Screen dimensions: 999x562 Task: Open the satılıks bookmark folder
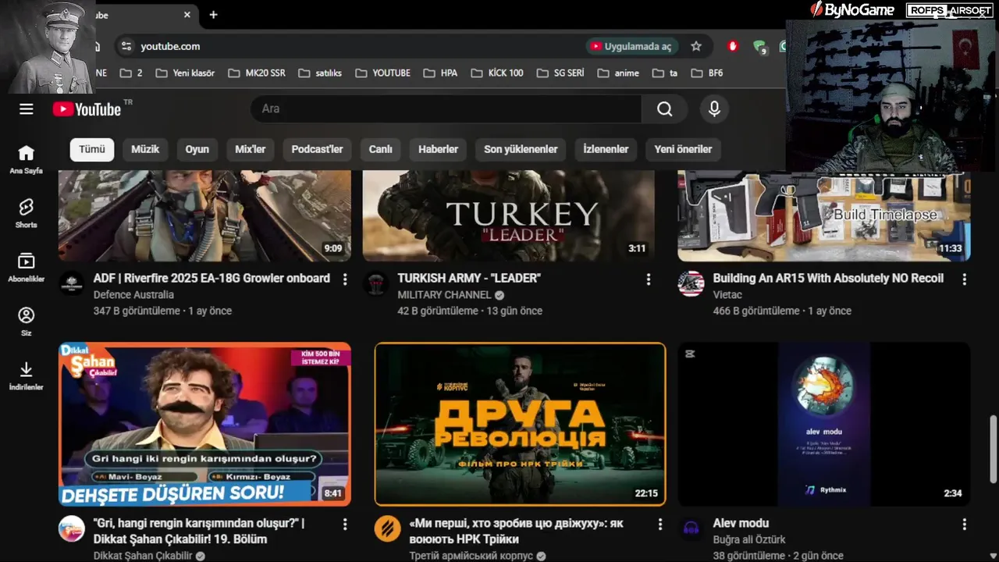320,73
